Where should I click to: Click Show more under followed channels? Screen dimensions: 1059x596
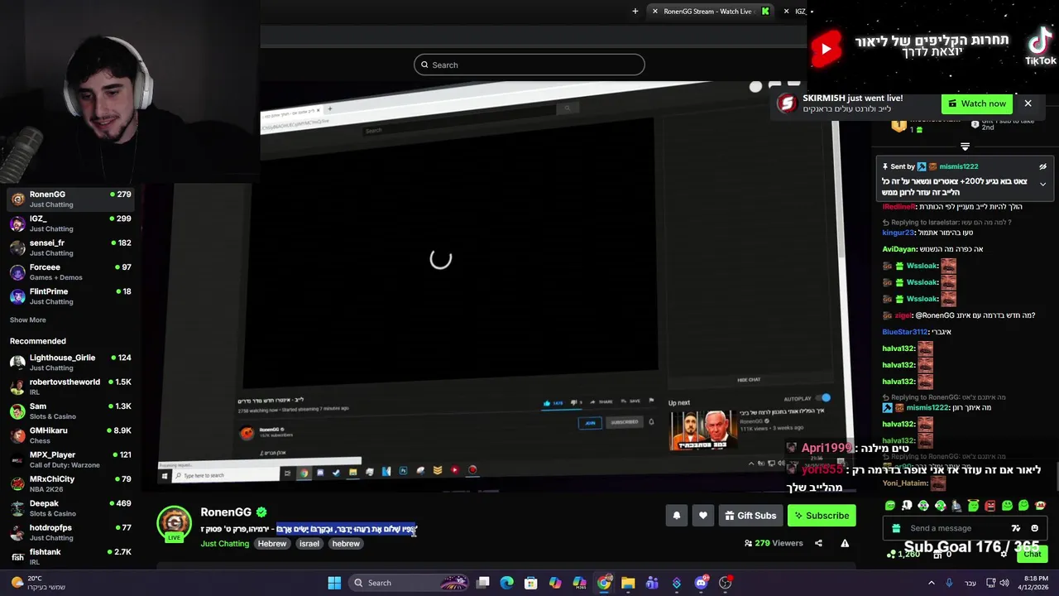pyautogui.click(x=28, y=320)
